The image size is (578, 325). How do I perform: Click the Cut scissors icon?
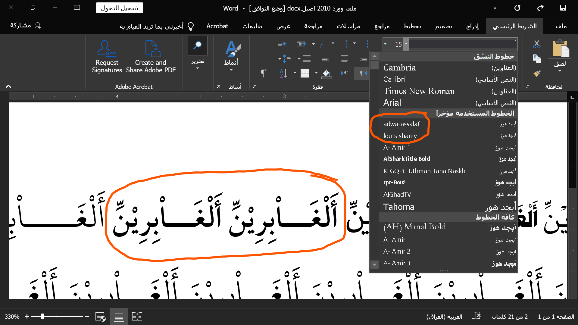[x=536, y=44]
